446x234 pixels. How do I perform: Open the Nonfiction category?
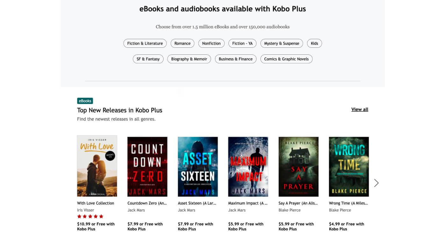[x=211, y=43]
